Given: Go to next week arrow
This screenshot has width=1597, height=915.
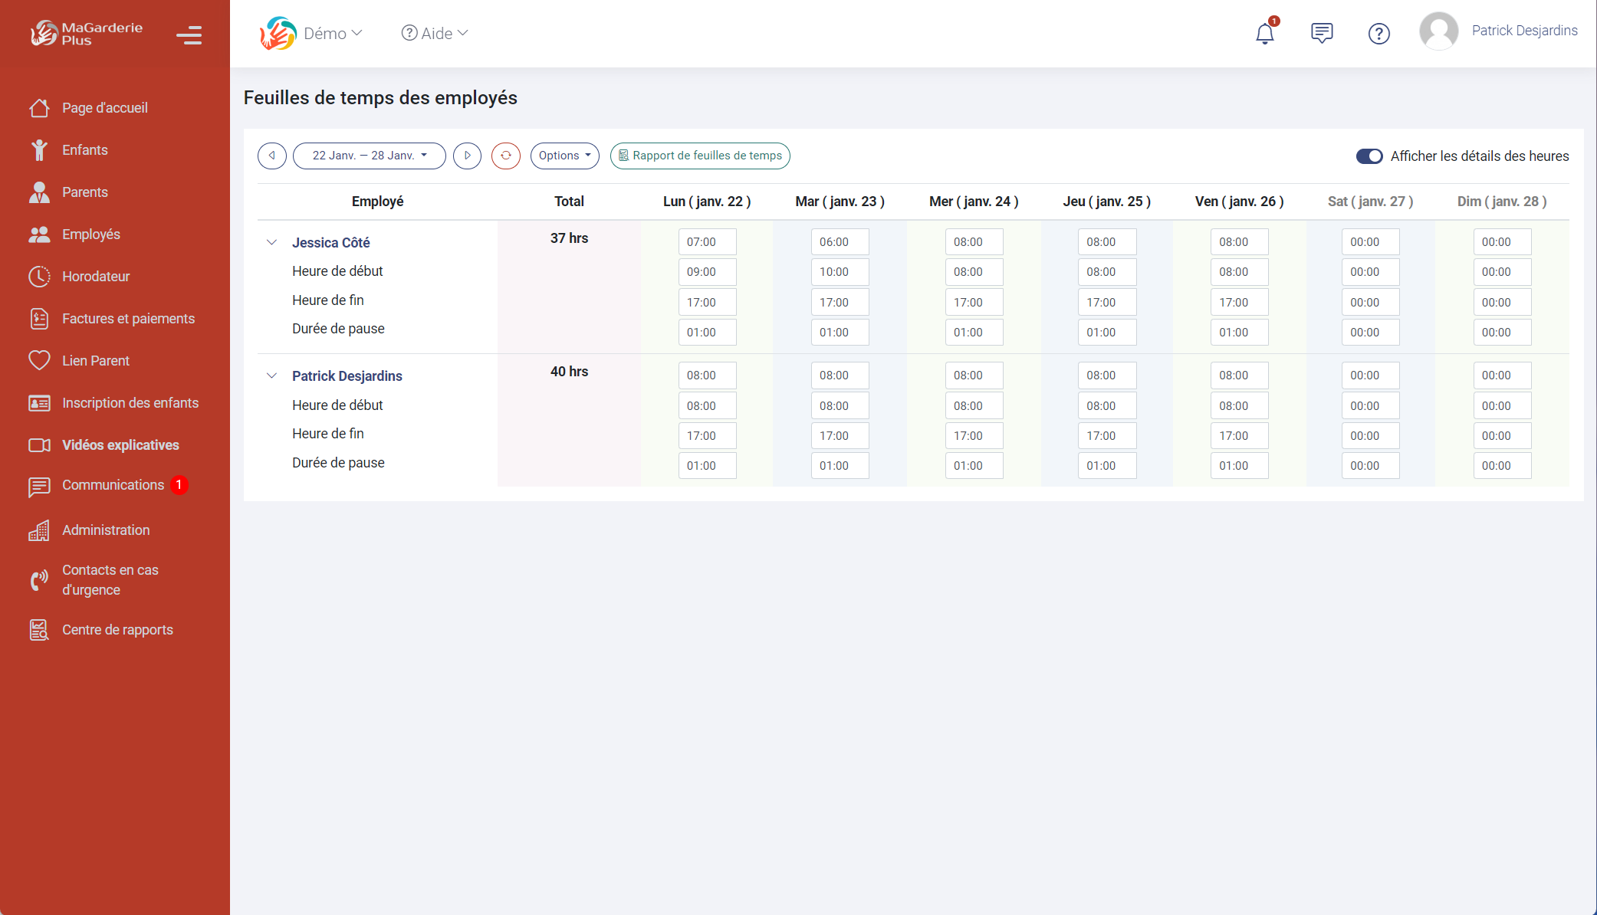Looking at the screenshot, I should pos(467,156).
